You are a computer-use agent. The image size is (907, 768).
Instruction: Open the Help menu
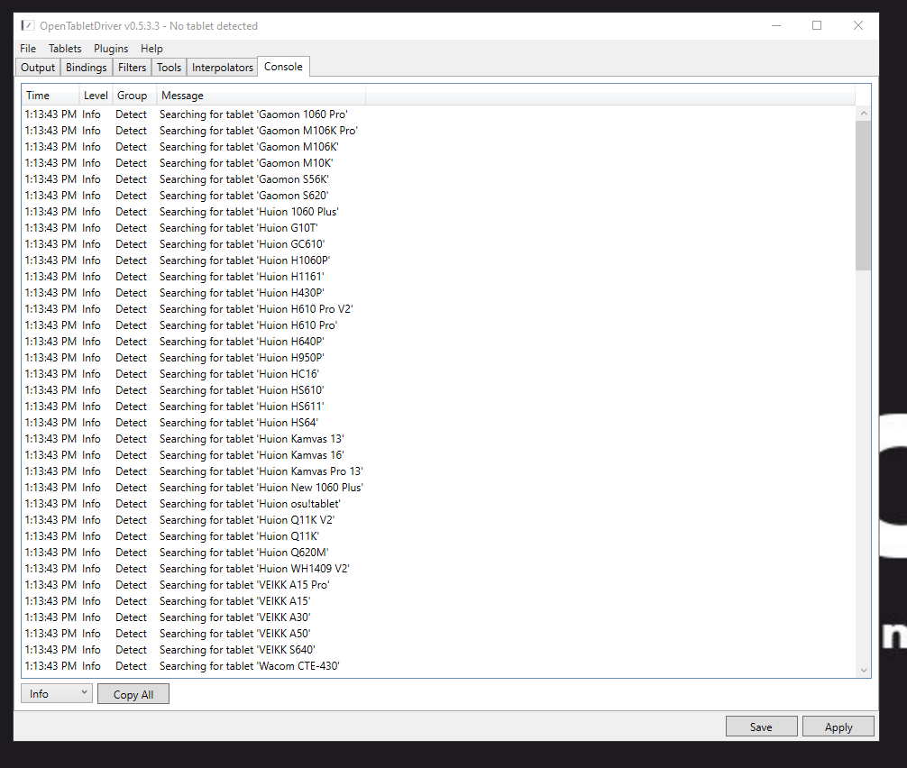(151, 48)
